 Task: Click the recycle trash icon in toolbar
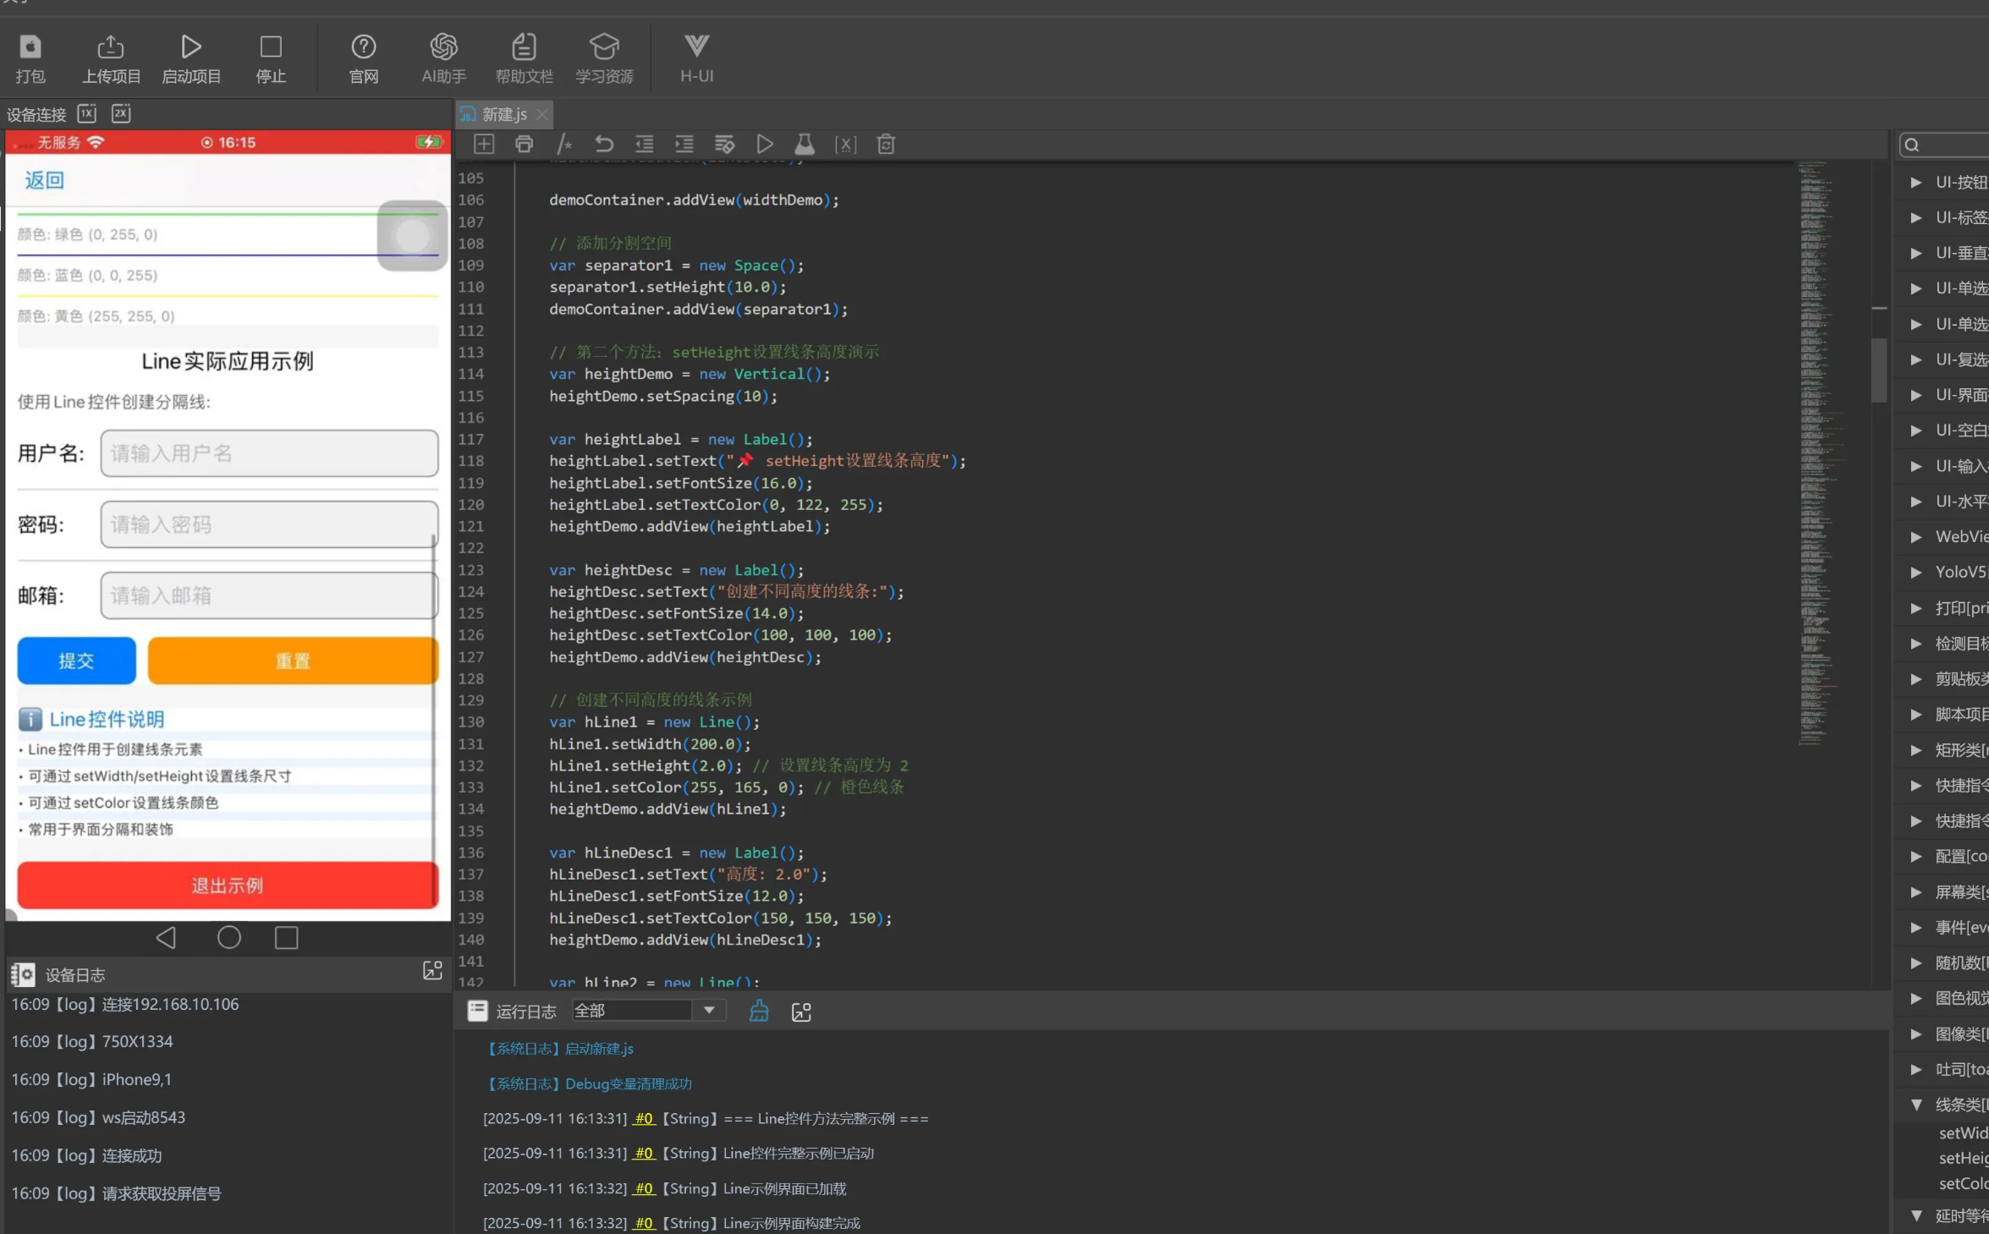pos(886,145)
